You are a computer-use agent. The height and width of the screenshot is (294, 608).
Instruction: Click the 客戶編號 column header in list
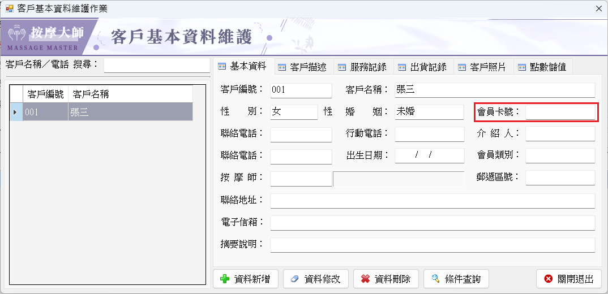45,94
